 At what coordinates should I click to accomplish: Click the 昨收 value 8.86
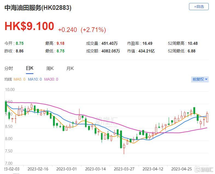(x=20, y=51)
